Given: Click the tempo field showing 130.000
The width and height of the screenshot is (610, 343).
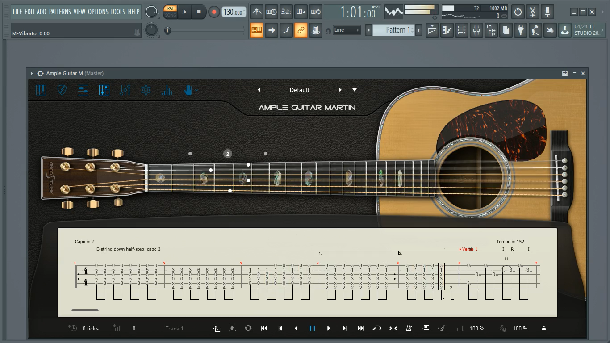Looking at the screenshot, I should 234,12.
